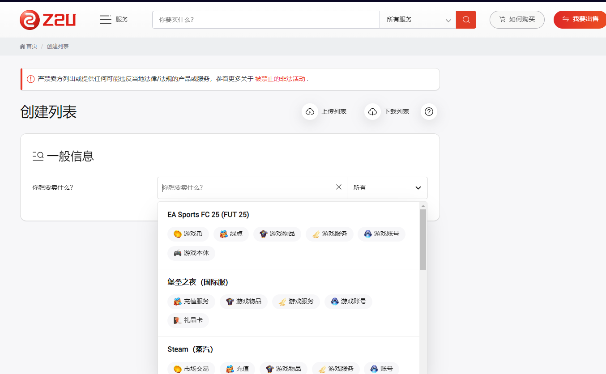Open 被禁止的非法活动 link

pyautogui.click(x=280, y=79)
